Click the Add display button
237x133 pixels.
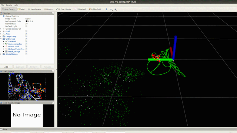[6, 67]
